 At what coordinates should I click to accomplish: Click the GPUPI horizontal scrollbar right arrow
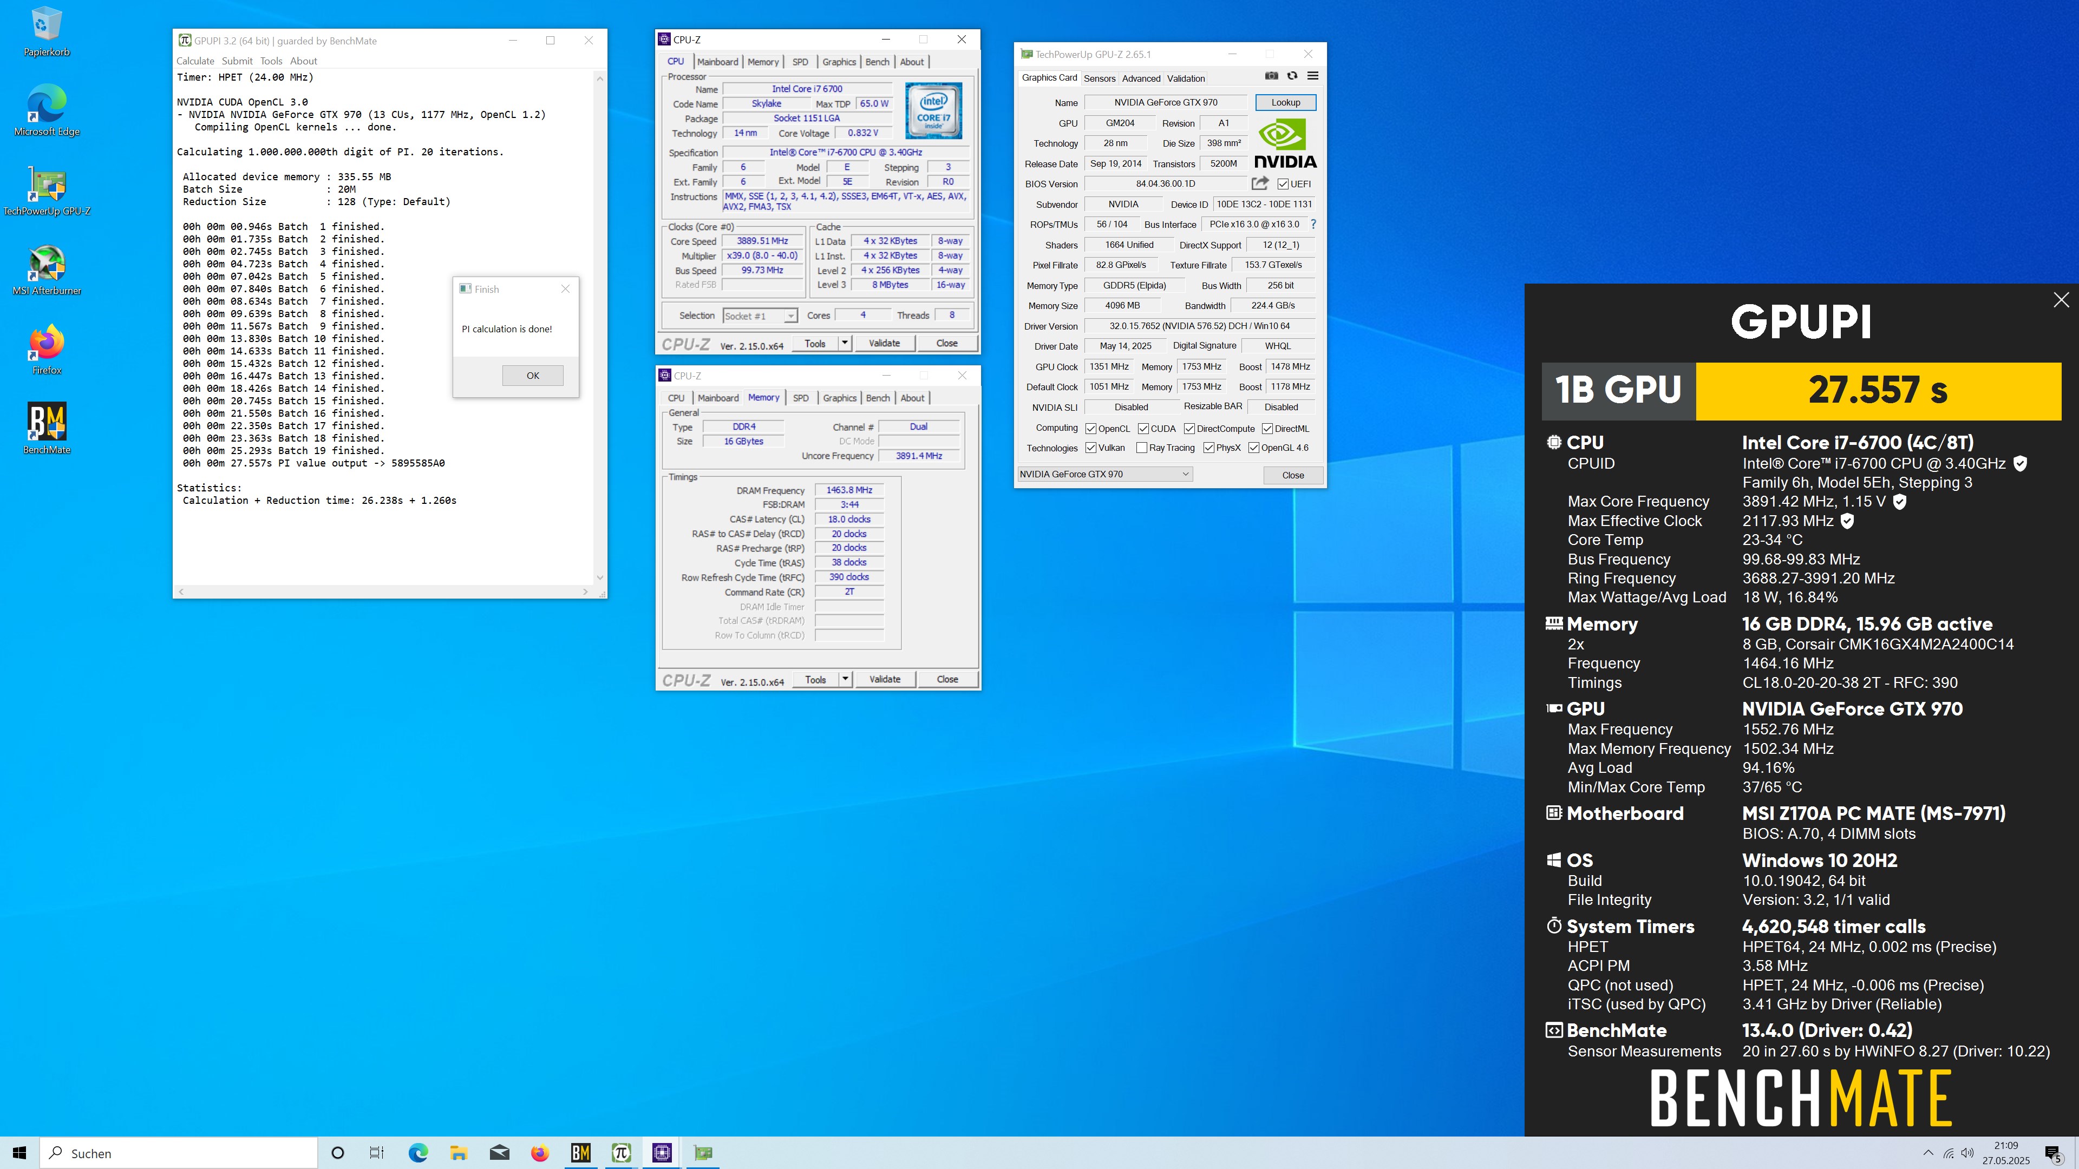pyautogui.click(x=585, y=592)
